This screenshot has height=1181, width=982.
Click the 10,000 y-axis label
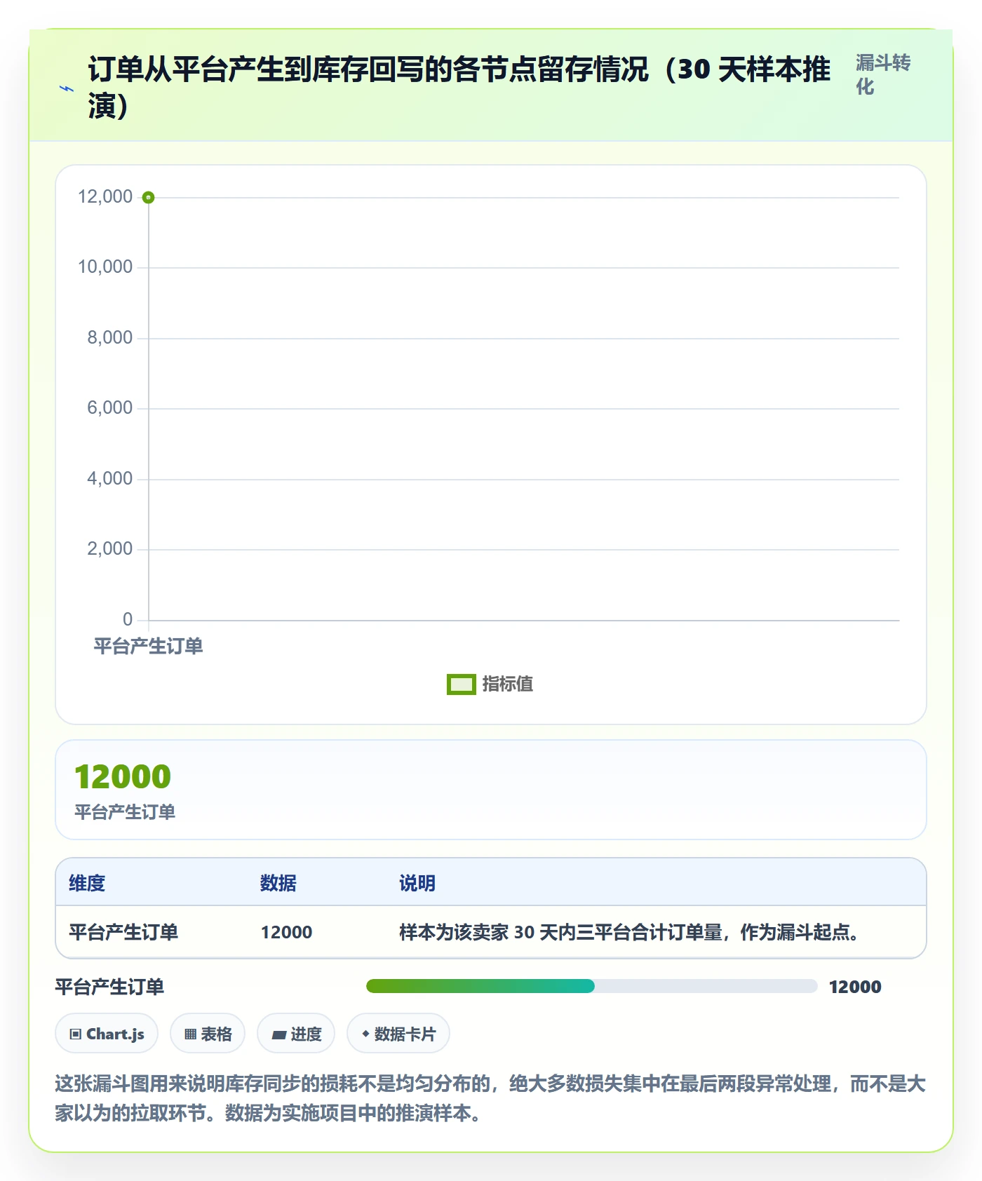105,266
